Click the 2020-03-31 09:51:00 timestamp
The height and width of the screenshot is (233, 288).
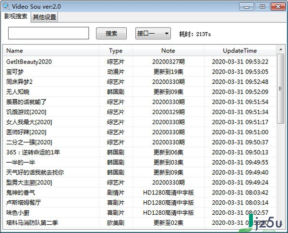tap(240, 132)
